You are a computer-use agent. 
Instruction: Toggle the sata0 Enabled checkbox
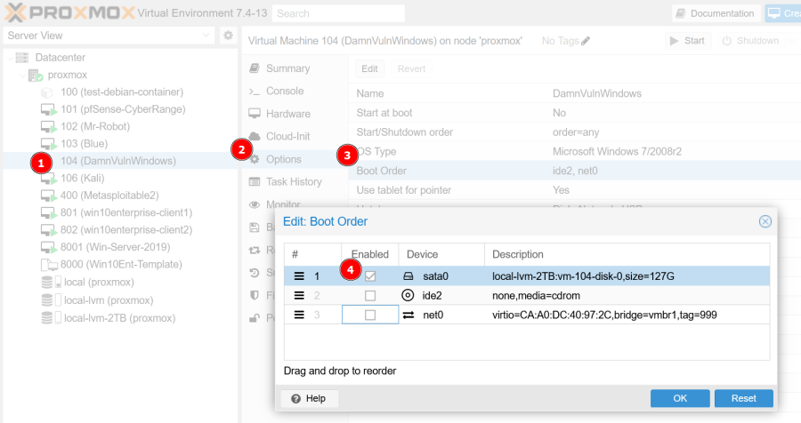pos(370,276)
